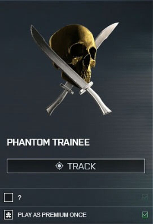The height and width of the screenshot is (224, 153).
Task: Click the crossguard of the front machete
Action: [x=86, y=88]
